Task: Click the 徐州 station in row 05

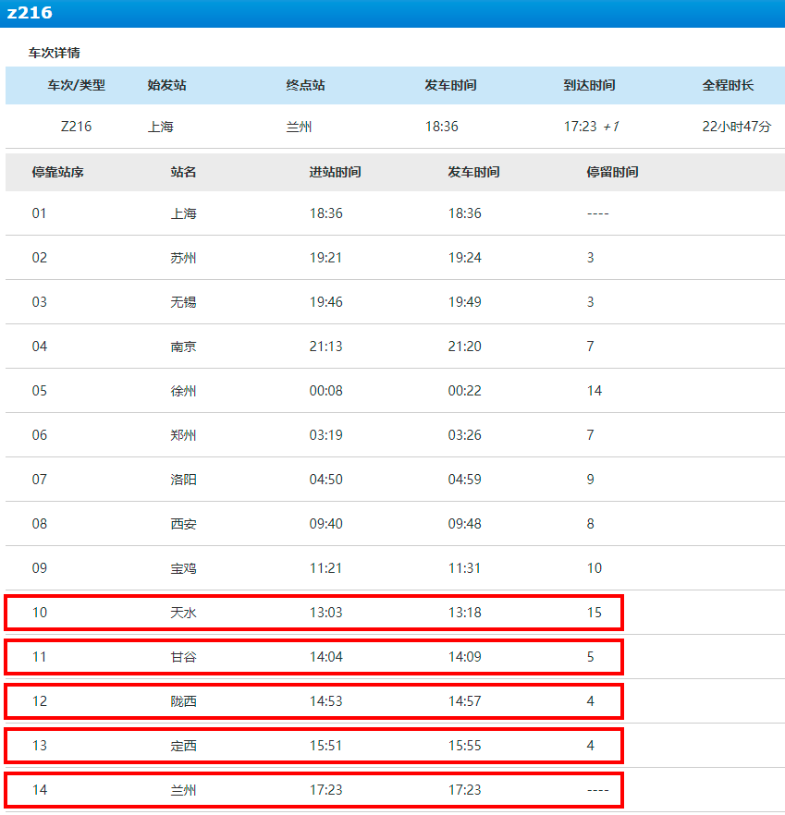Action: [x=183, y=391]
